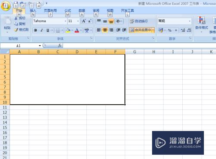This screenshot has height=159, width=216.
Task: Click the Align Text Left icon
Action: (x=99, y=30)
